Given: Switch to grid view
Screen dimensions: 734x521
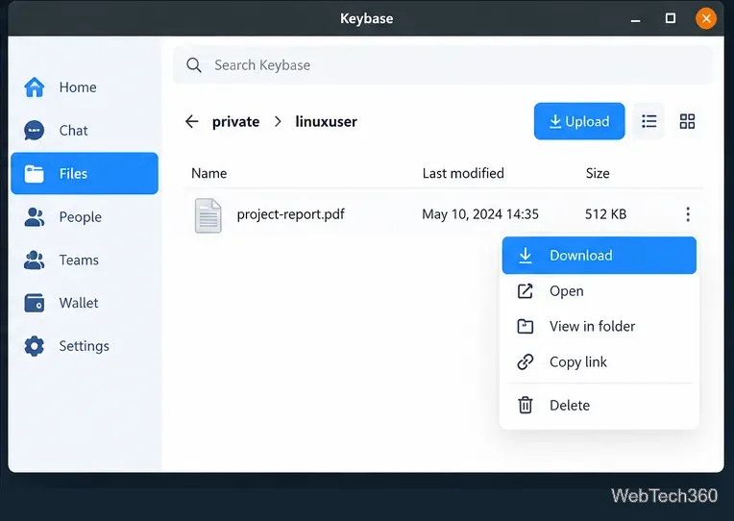Looking at the screenshot, I should pos(687,121).
